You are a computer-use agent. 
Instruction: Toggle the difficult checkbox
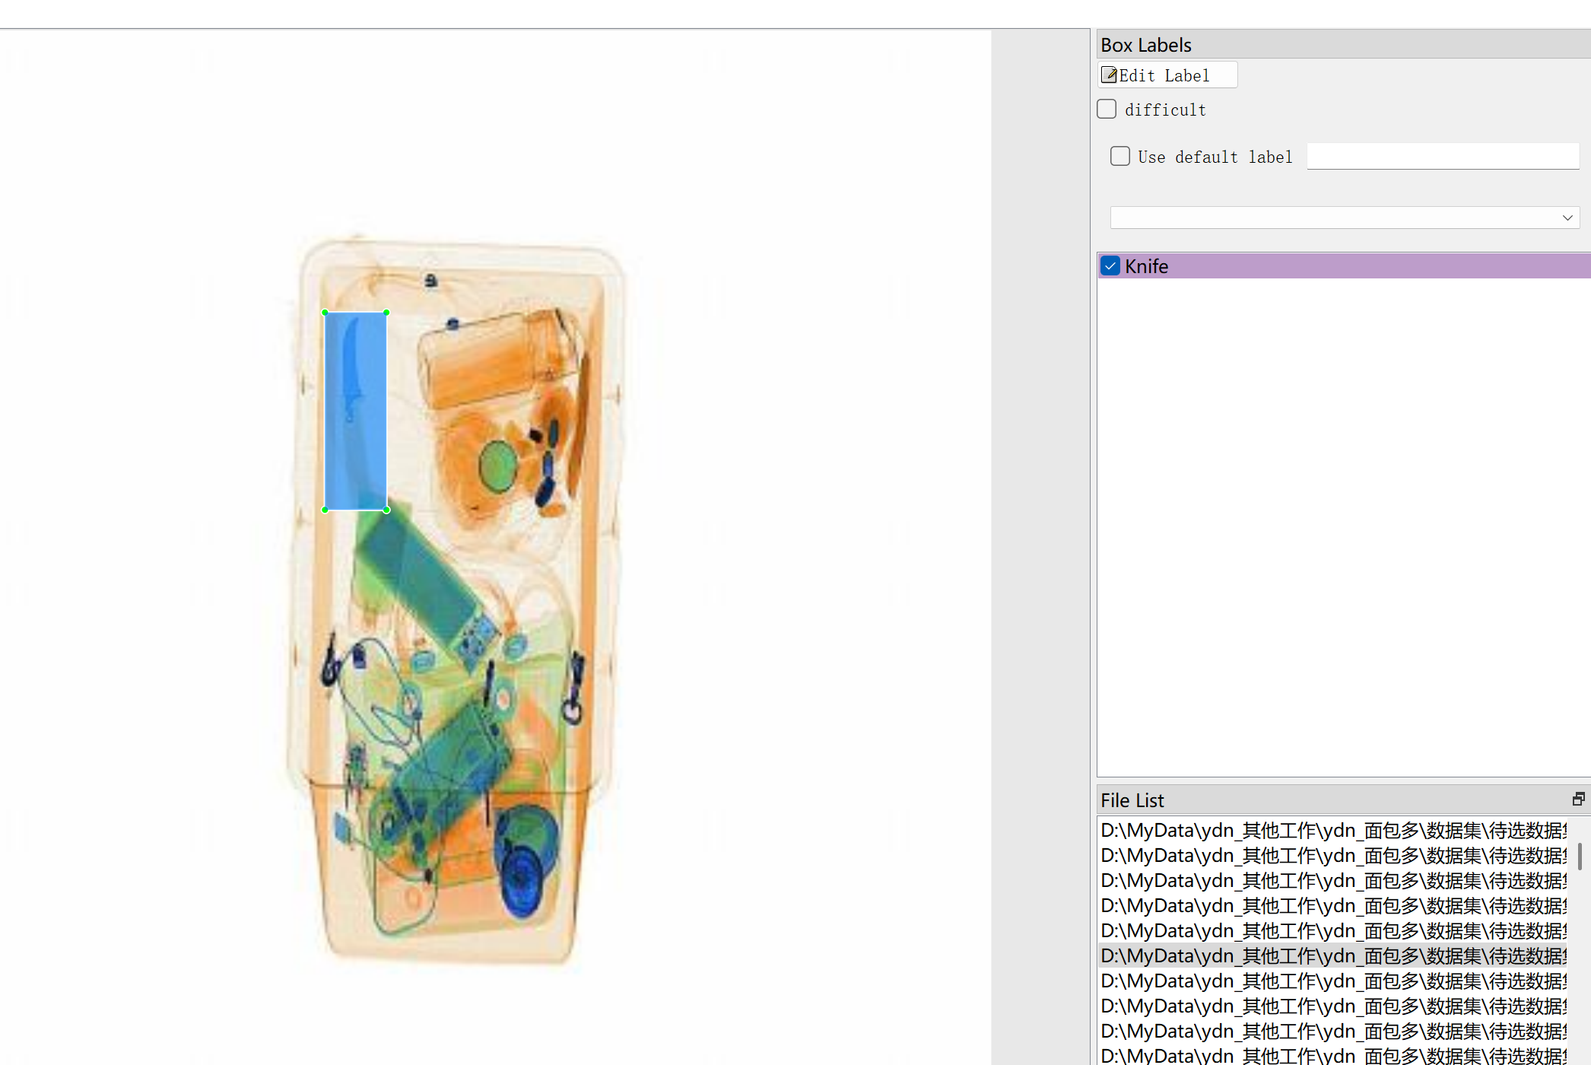tap(1107, 110)
